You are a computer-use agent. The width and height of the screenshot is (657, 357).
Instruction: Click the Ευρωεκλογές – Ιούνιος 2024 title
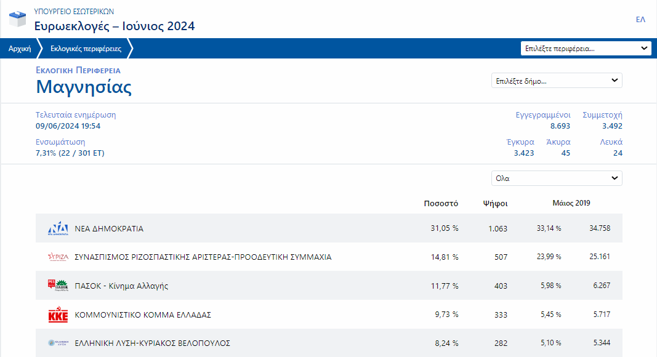point(115,26)
